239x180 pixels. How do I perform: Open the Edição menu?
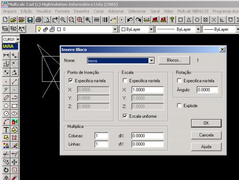[26, 11]
